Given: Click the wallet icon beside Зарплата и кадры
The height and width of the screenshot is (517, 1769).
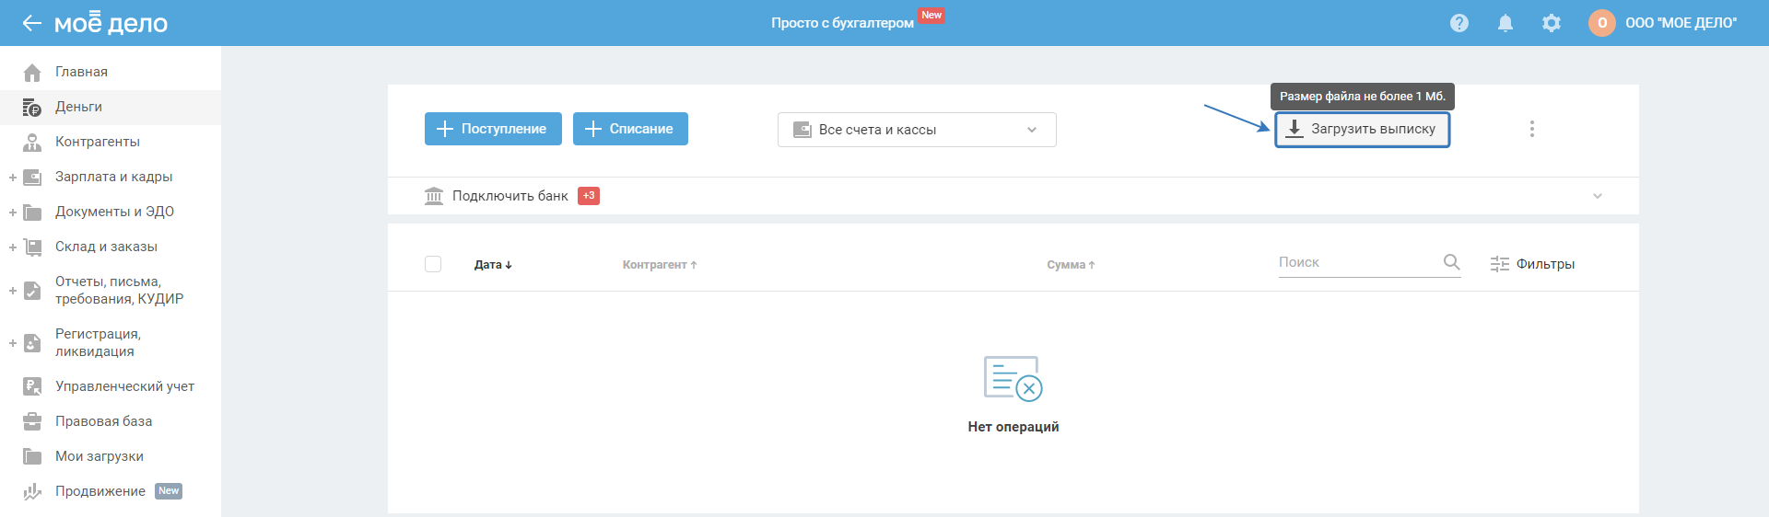Looking at the screenshot, I should [32, 177].
